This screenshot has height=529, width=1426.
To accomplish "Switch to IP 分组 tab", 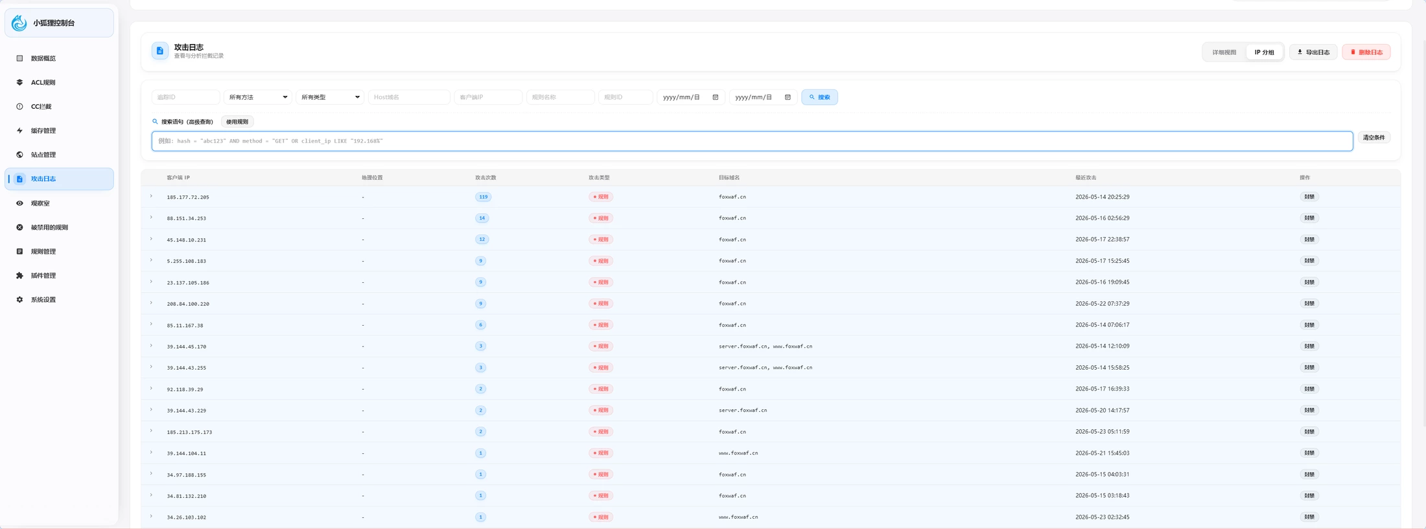I will [1264, 52].
